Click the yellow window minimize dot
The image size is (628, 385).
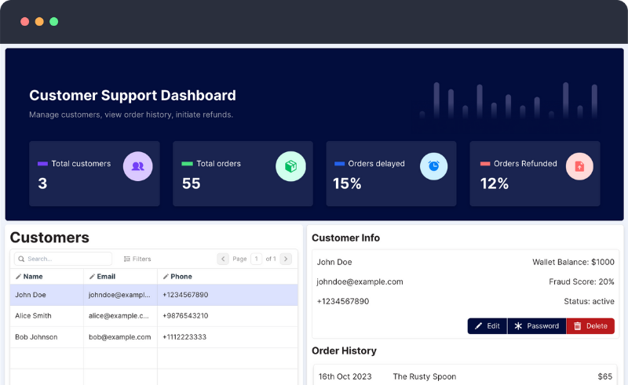click(39, 22)
